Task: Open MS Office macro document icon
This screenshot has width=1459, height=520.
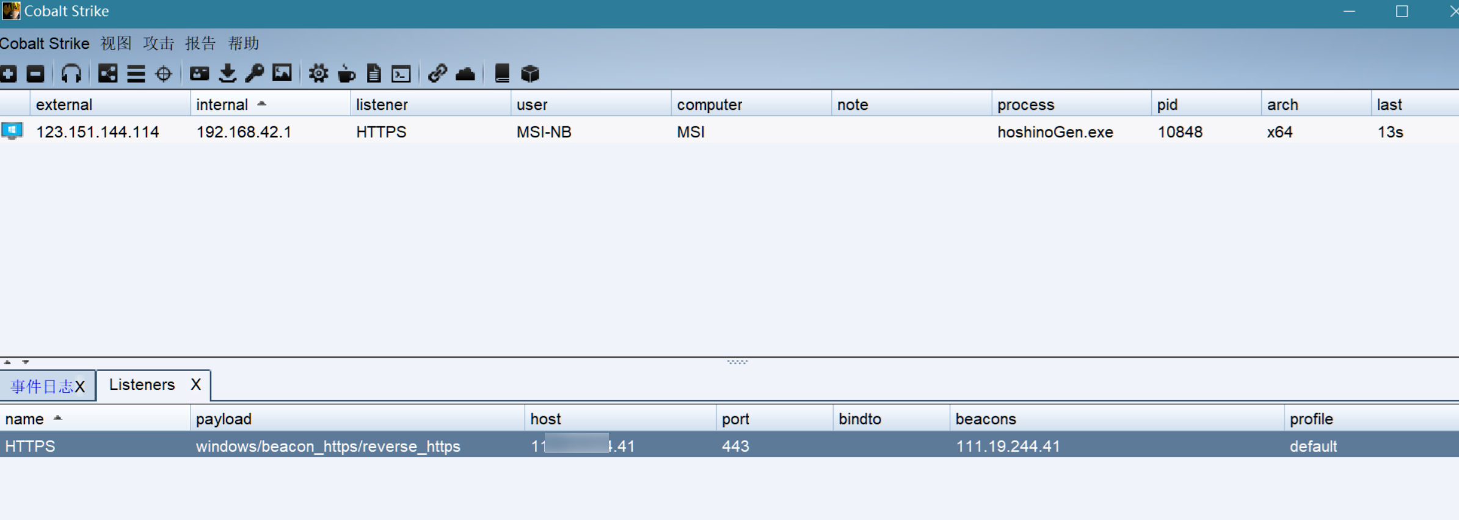Action: coord(374,74)
